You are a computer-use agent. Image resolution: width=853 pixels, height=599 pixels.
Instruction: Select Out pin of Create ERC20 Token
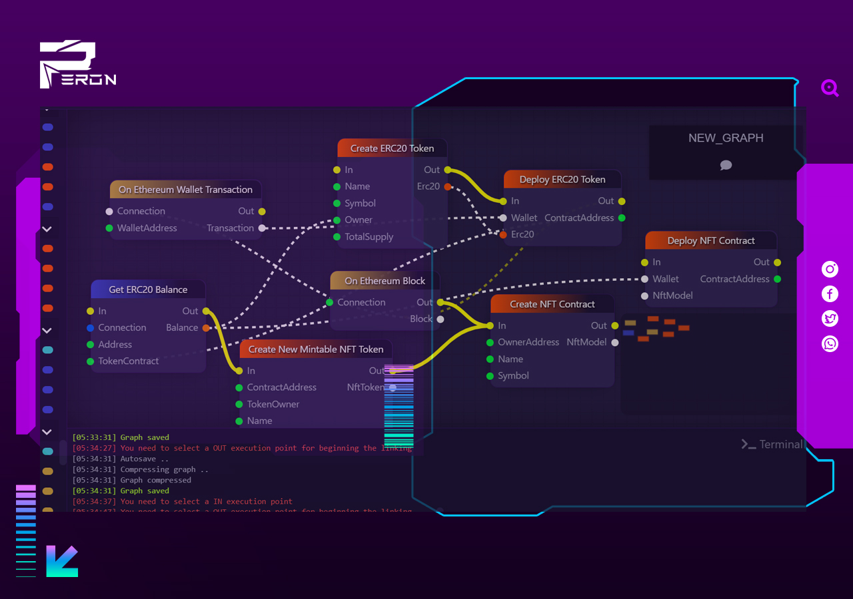point(447,170)
